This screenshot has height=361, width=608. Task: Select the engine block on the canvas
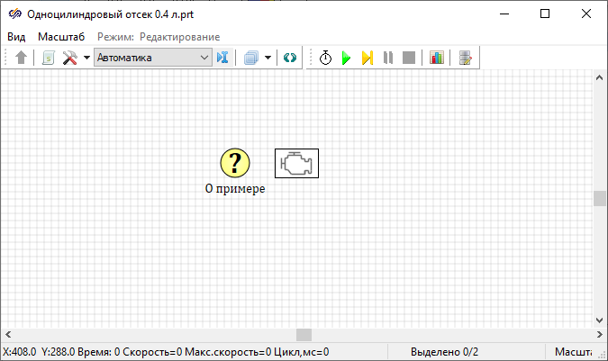coord(296,163)
